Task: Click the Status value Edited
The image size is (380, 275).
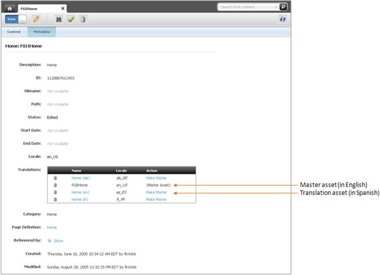Action: (x=53, y=117)
